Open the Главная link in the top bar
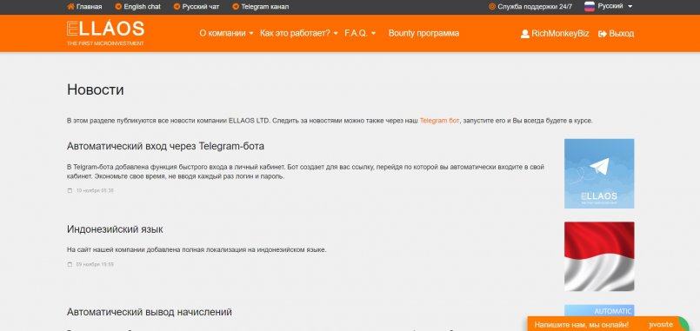The height and width of the screenshot is (331, 700). click(x=89, y=7)
